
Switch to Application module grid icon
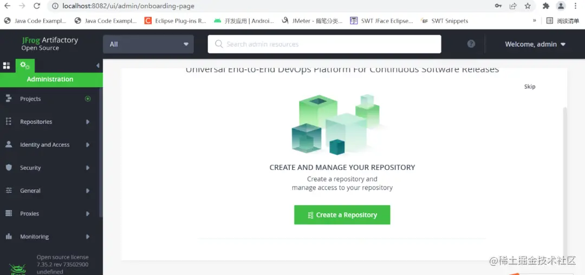click(x=6, y=66)
